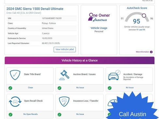Click the green check beside Clean
The height and width of the screenshot is (119, 159).
pyautogui.click(x=10, y=88)
